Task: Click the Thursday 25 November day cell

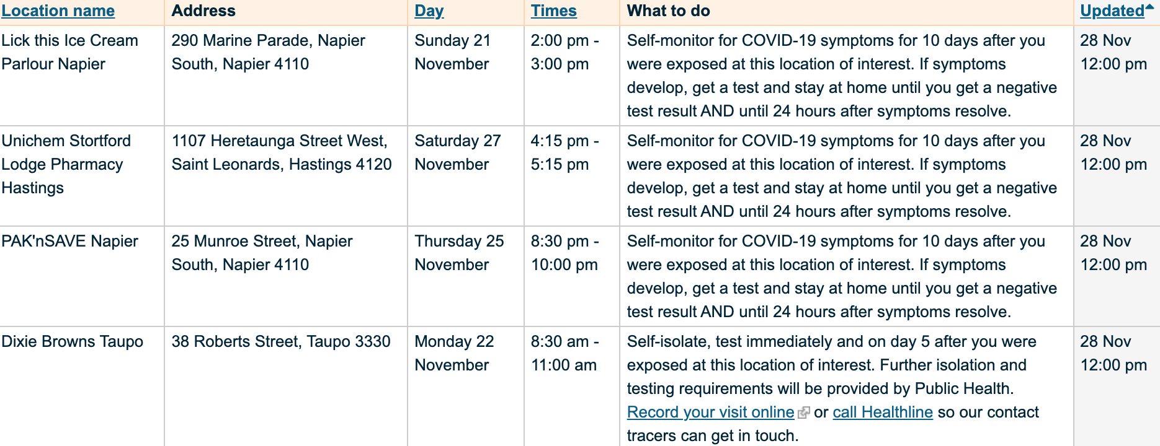Action: pos(466,276)
